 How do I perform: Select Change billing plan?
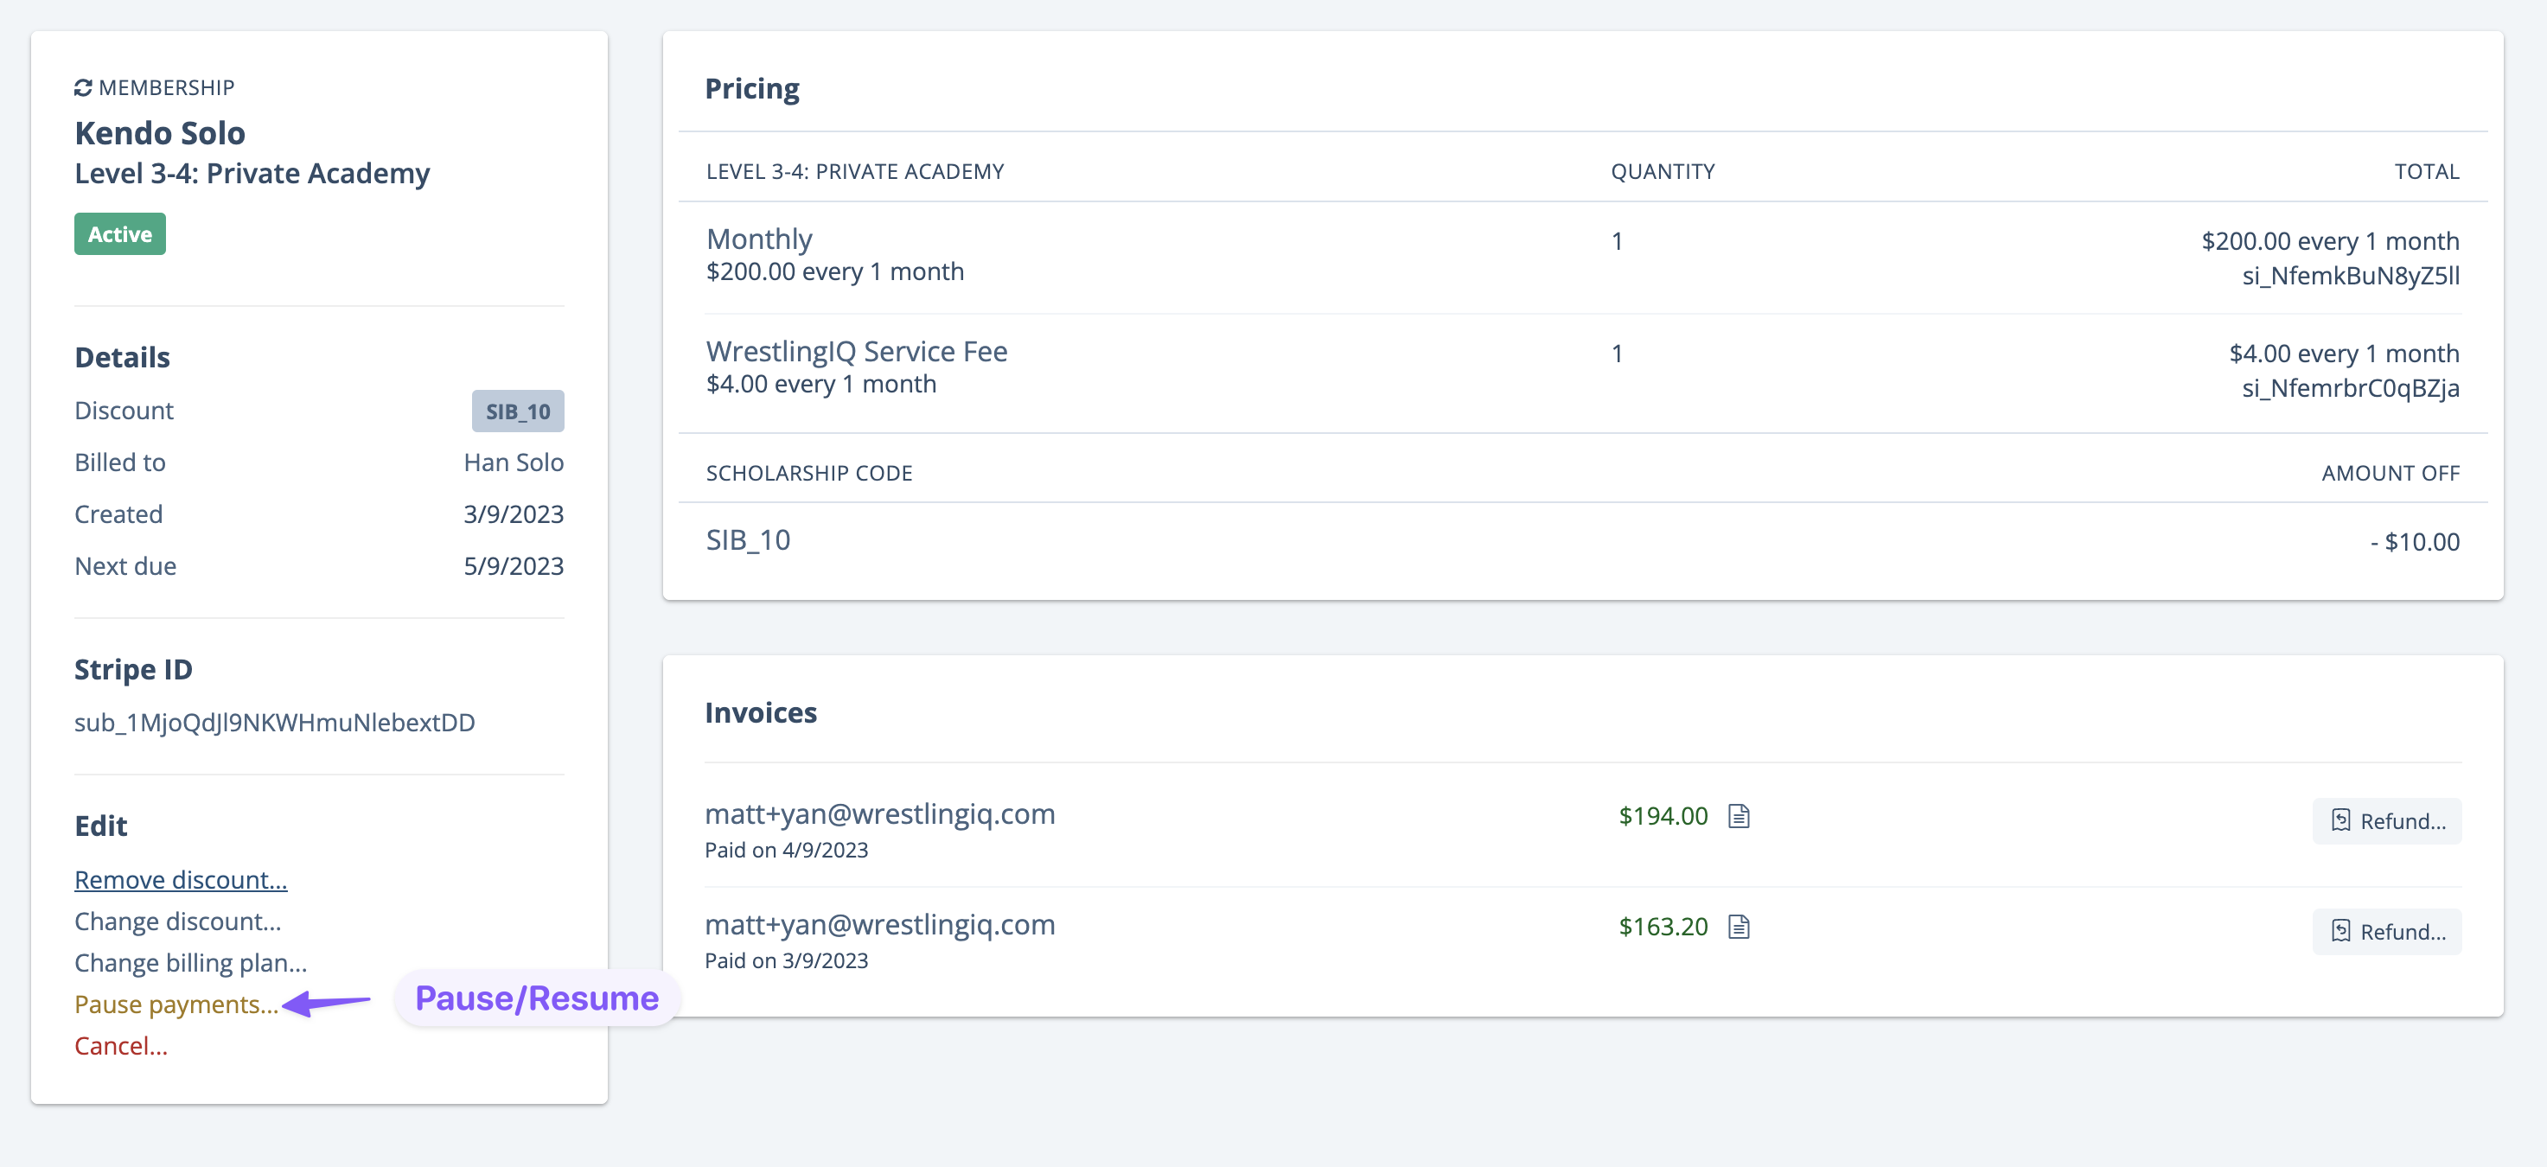pyautogui.click(x=190, y=962)
